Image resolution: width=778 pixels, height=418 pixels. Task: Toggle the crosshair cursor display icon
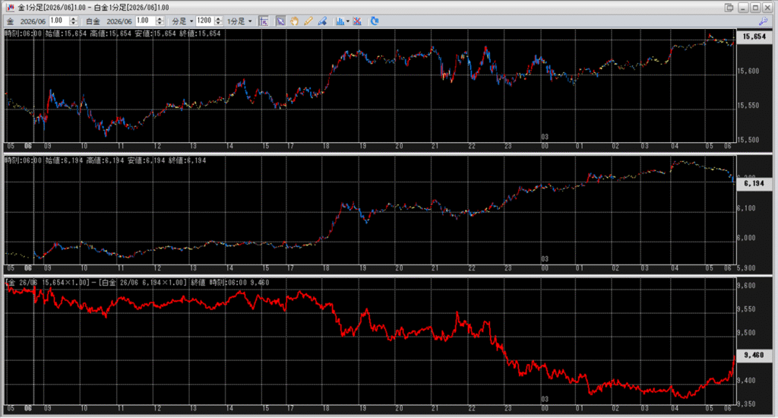(263, 21)
